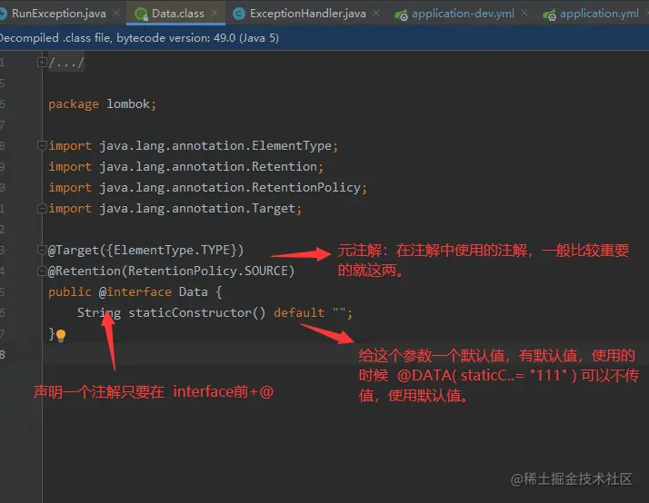This screenshot has height=503, width=649.
Task: Click the '@interface' keyword
Action: pyautogui.click(x=135, y=291)
